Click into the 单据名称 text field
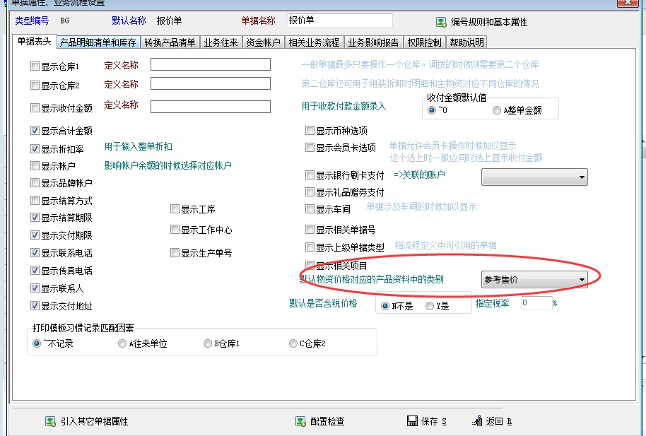The image size is (646, 436). [340, 20]
